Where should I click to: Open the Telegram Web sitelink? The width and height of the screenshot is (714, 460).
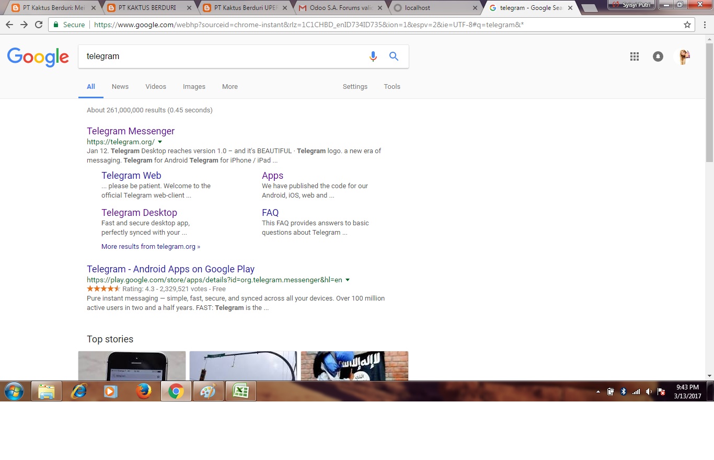[131, 176]
